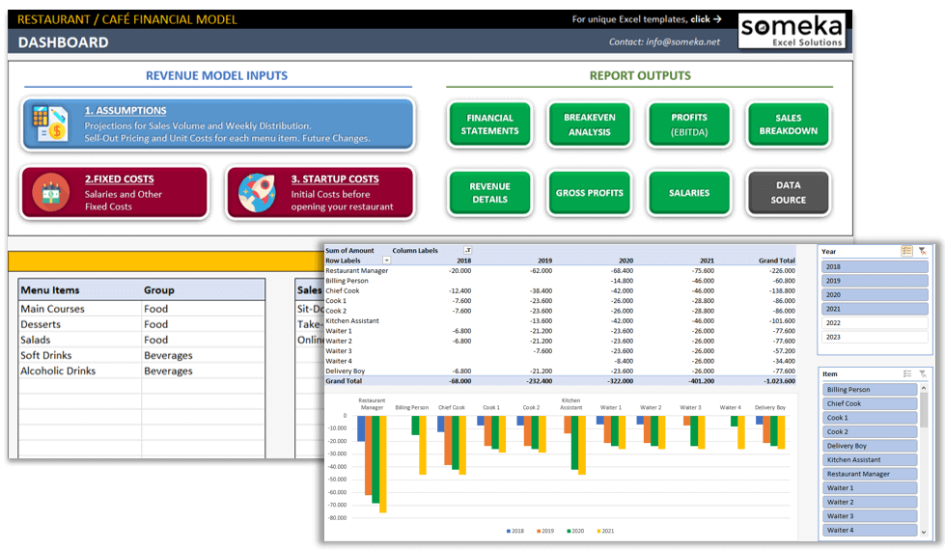The width and height of the screenshot is (945, 550).
Task: Enable the 2023 year slicer item
Action: [875, 337]
